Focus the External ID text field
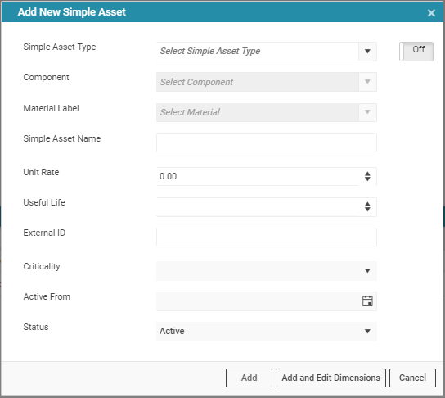Viewport: 445px width, 398px height. pos(267,237)
